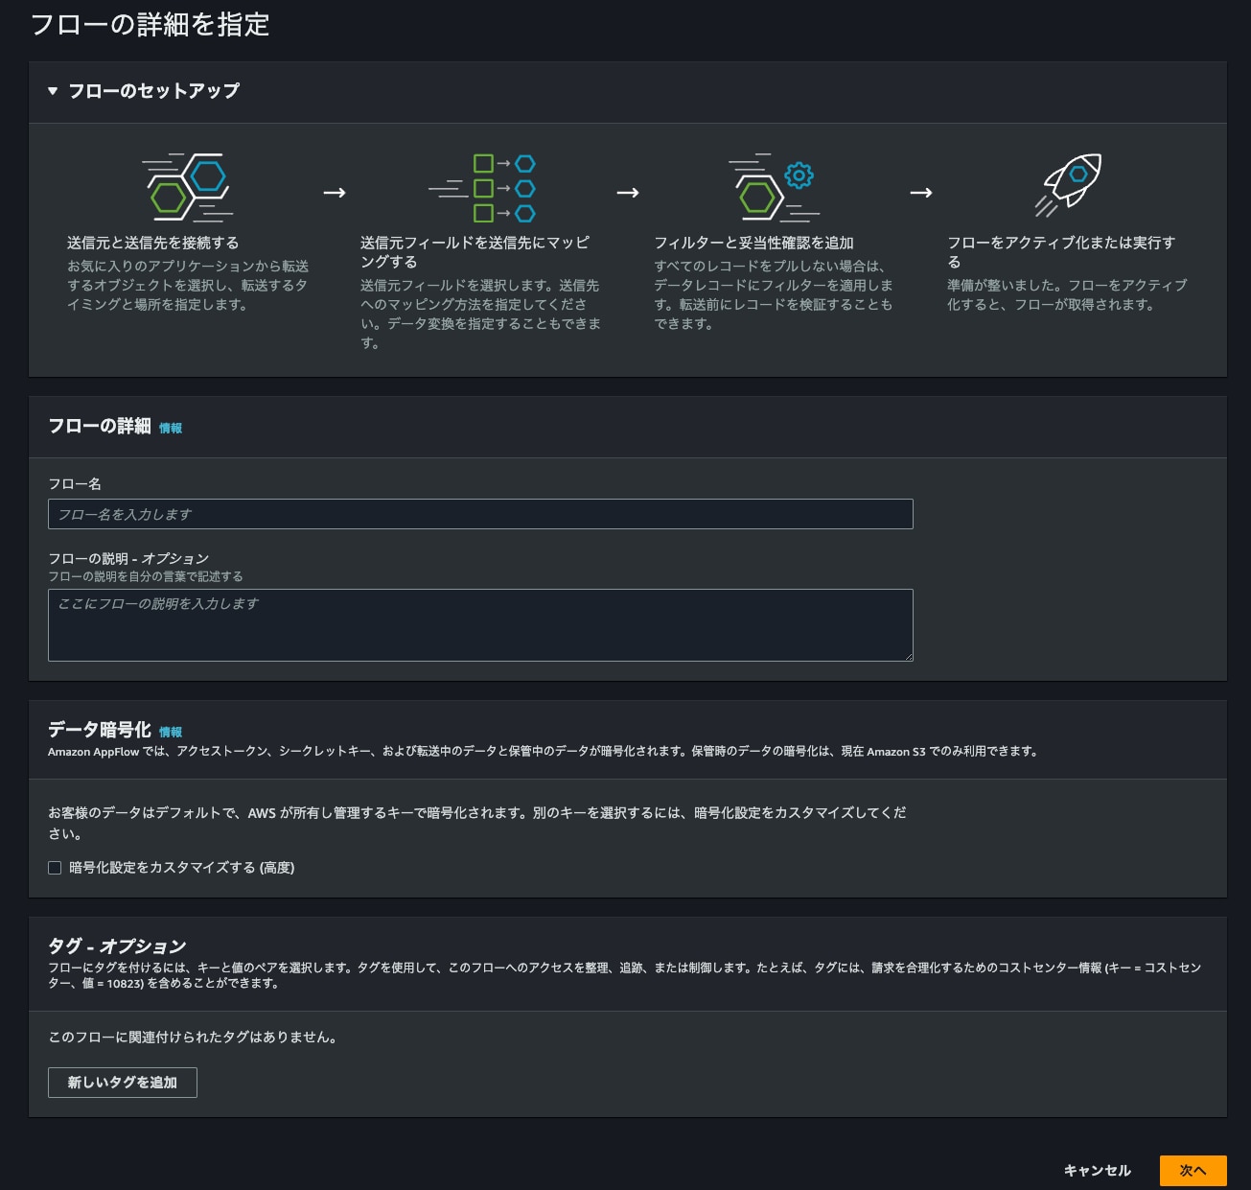Click 新しいタグを追加 button
This screenshot has height=1190, width=1251.
click(x=123, y=1083)
